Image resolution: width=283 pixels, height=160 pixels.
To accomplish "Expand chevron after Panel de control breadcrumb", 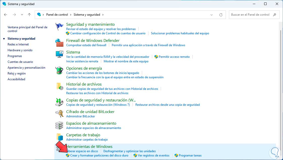I will [x=71, y=15].
